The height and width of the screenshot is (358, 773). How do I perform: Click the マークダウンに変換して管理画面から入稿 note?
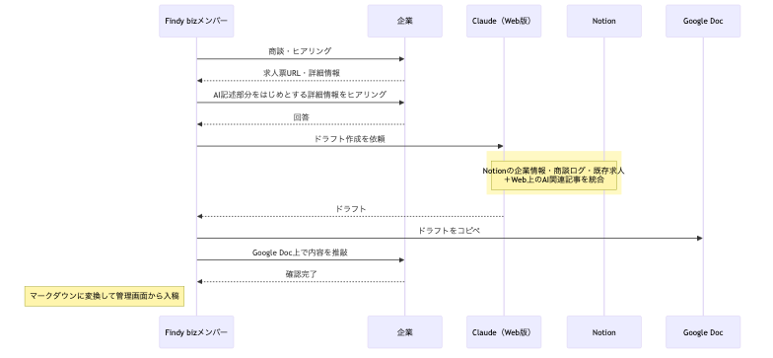coord(105,297)
